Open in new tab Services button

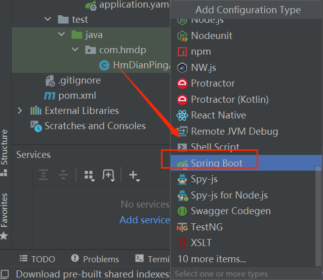pyautogui.click(x=108, y=175)
